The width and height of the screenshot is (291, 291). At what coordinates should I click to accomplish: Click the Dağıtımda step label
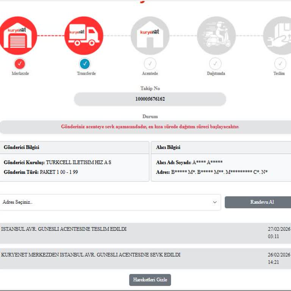coord(216,73)
